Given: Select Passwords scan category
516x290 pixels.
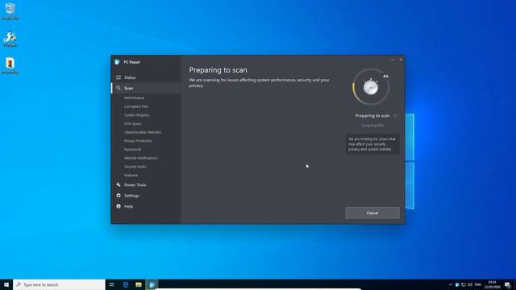Looking at the screenshot, I should pyautogui.click(x=132, y=149).
